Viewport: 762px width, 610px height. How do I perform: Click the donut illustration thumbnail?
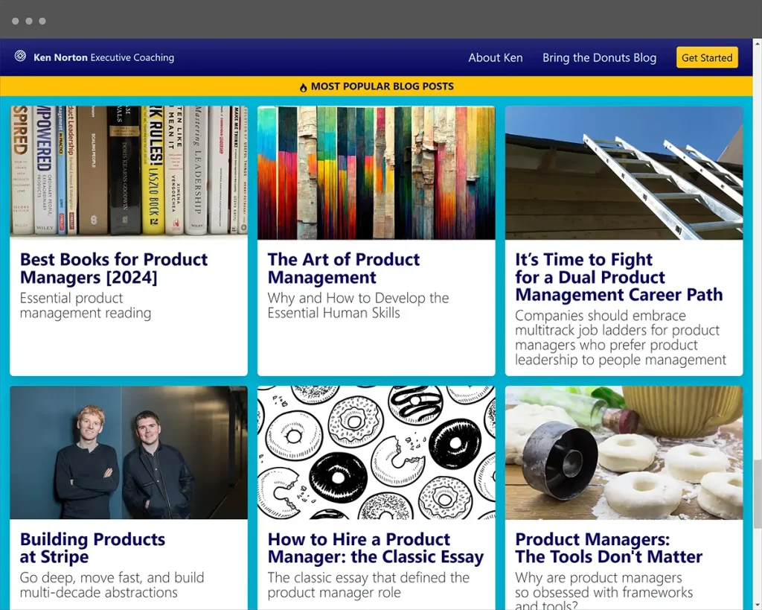click(x=376, y=452)
